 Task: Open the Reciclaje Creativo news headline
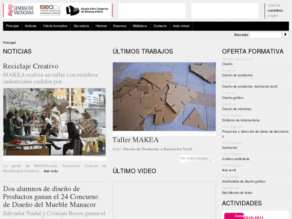[31, 66]
